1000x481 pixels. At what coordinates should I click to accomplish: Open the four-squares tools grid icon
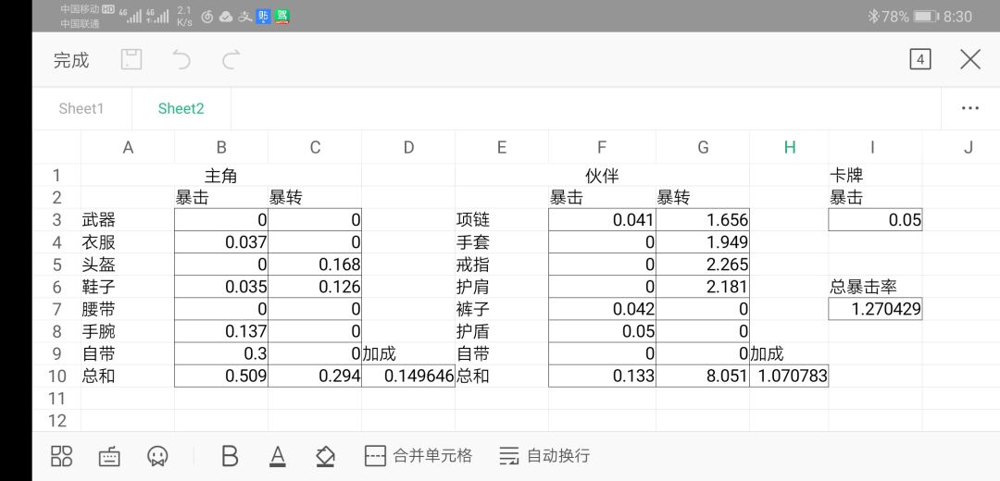pyautogui.click(x=62, y=455)
